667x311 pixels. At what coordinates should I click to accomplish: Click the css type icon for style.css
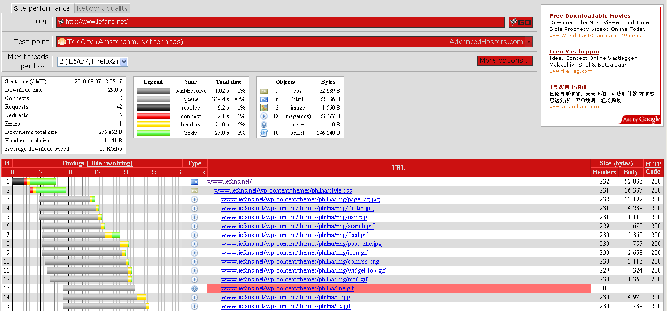click(195, 191)
